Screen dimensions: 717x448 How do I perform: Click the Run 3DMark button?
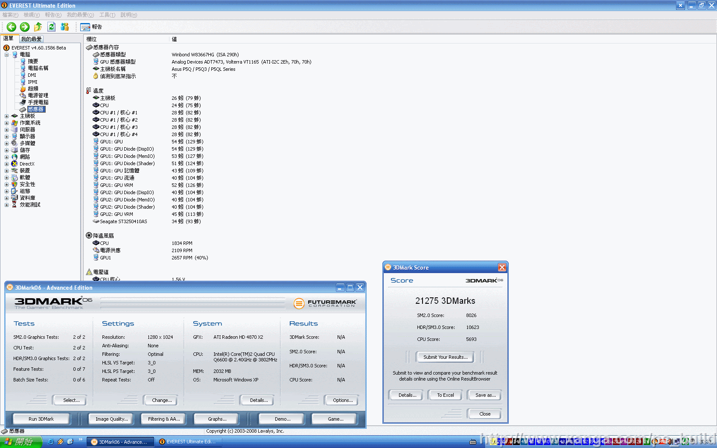point(41,419)
